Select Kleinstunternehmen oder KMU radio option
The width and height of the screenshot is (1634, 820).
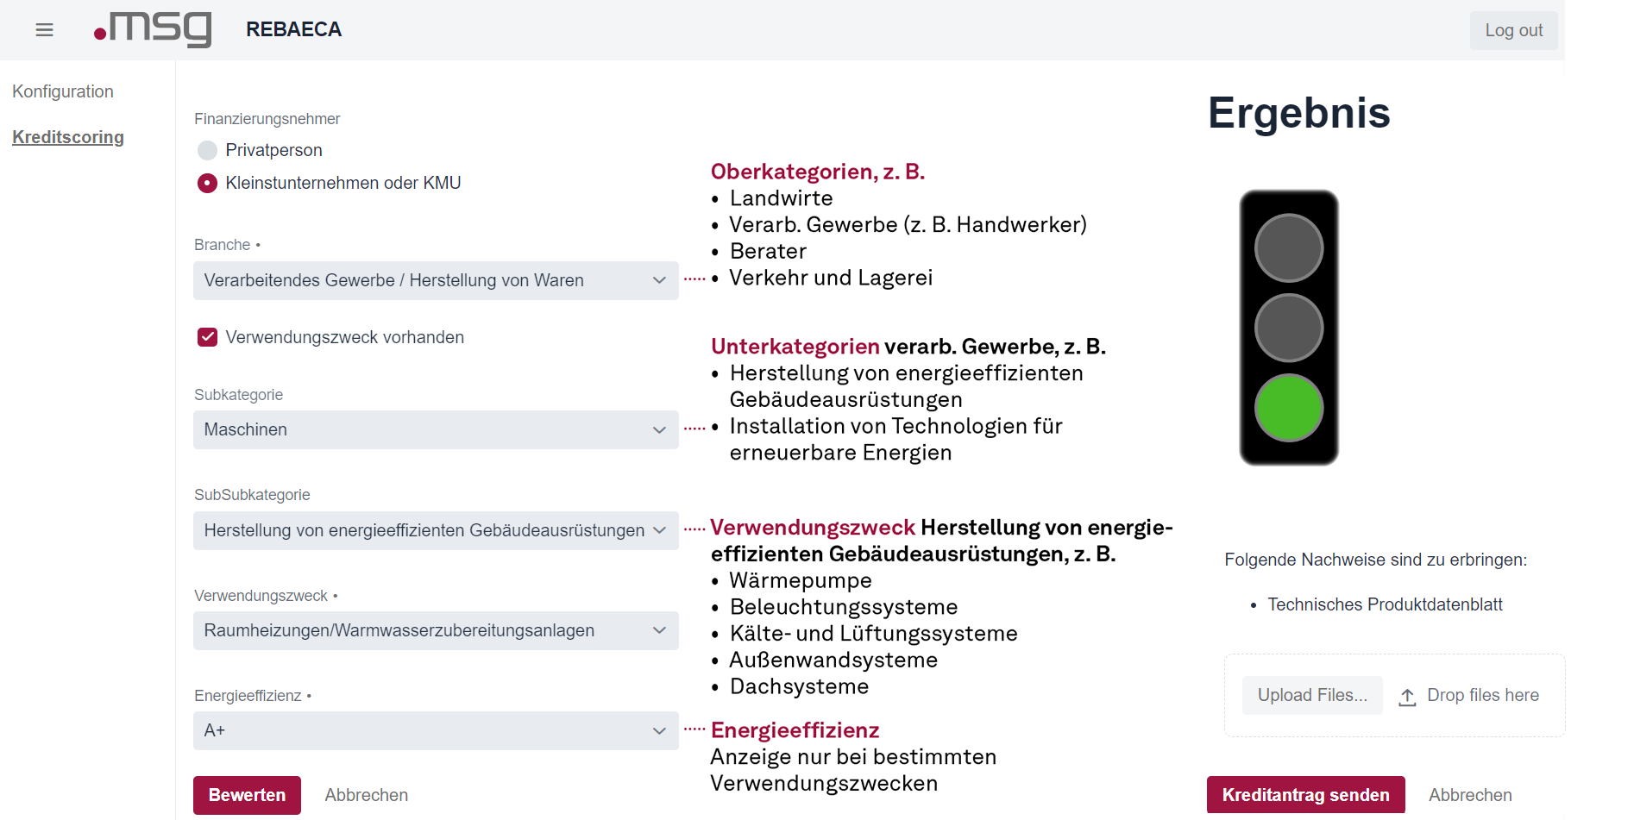coord(207,184)
